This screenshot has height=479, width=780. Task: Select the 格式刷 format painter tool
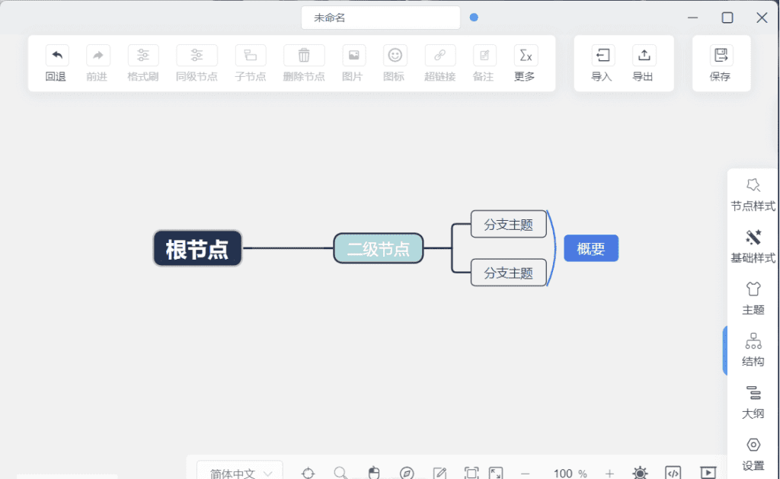click(142, 56)
